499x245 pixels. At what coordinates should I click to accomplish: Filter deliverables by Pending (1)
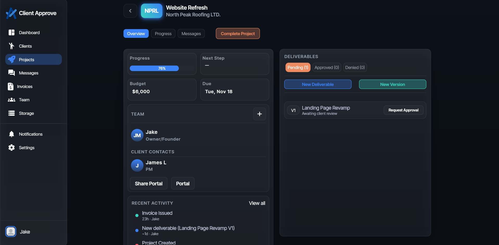298,67
